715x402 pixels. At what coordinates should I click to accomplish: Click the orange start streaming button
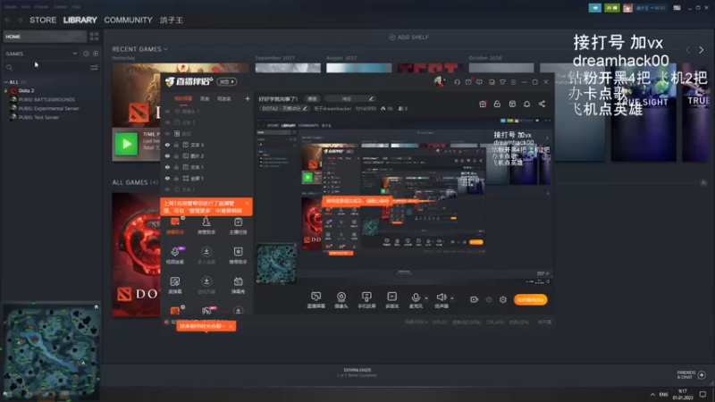pyautogui.click(x=530, y=299)
